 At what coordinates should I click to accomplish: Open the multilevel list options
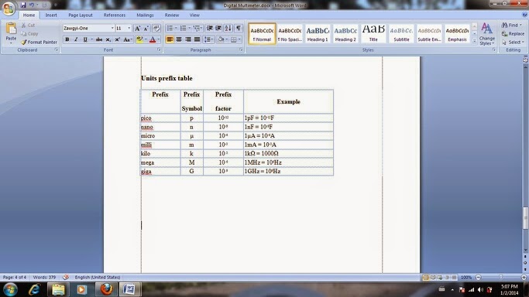[198, 29]
